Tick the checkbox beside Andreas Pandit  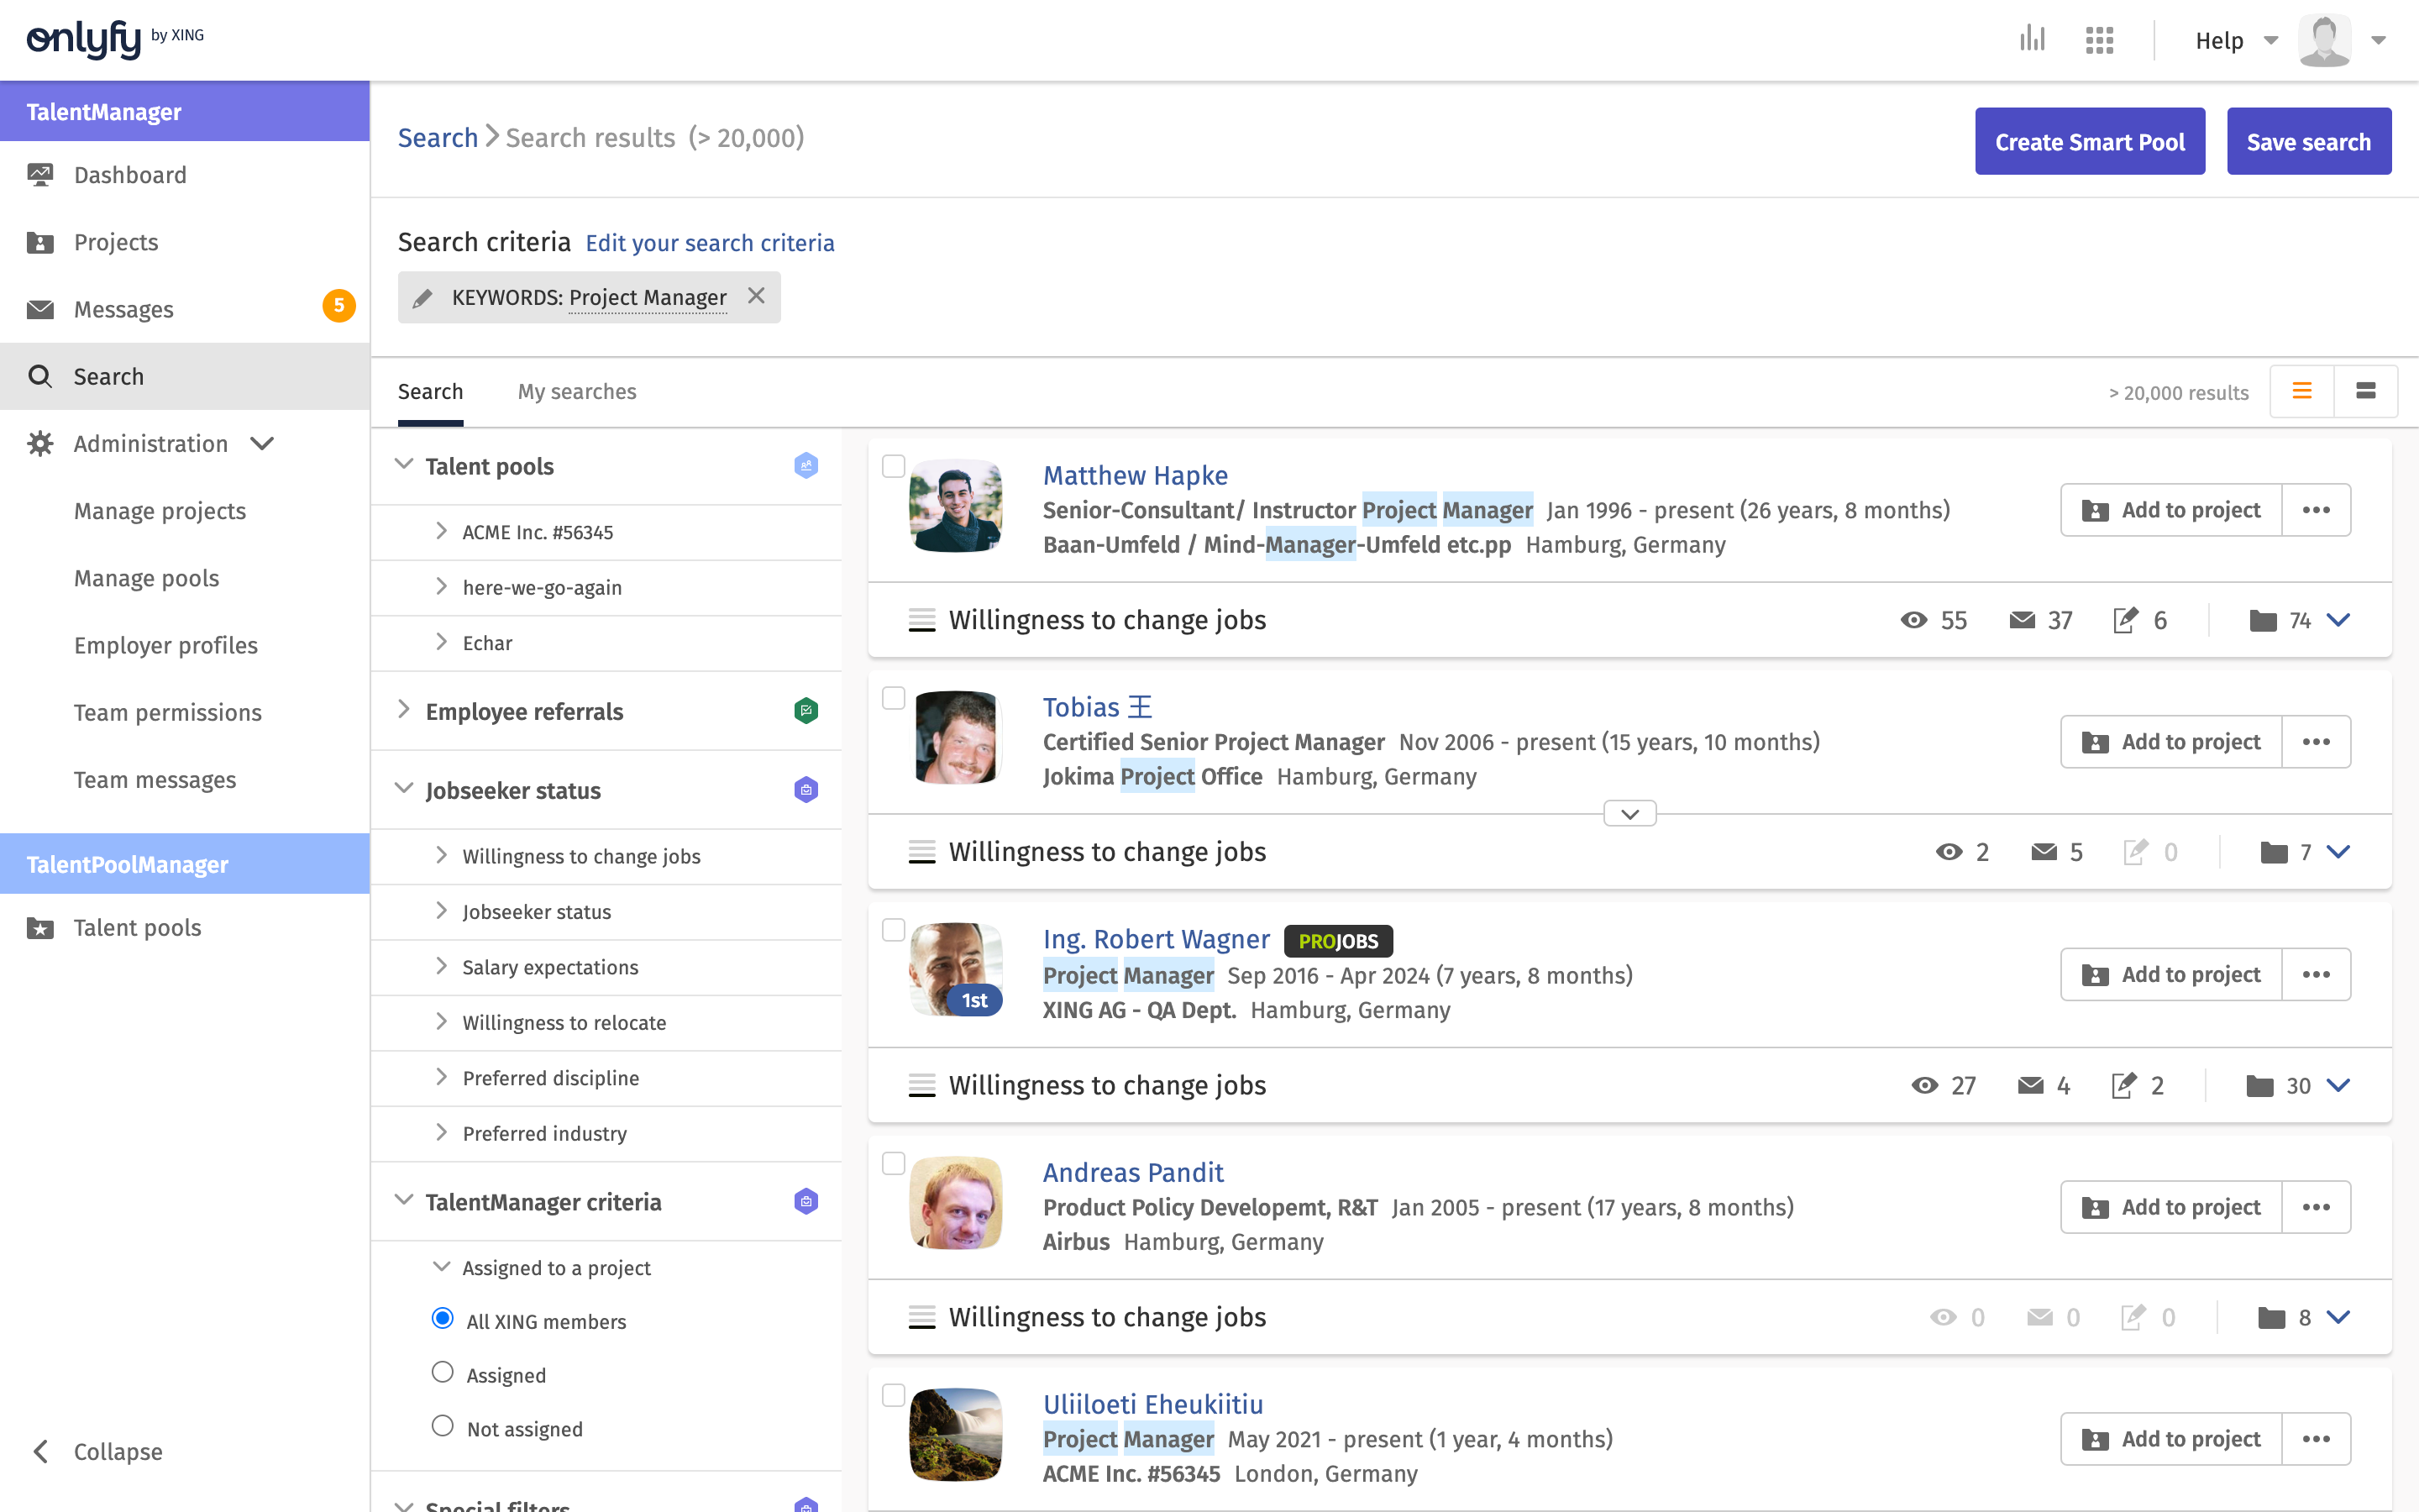(894, 1163)
